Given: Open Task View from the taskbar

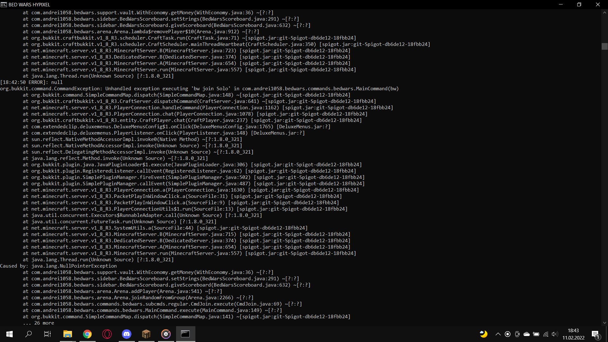Looking at the screenshot, I should (47, 334).
